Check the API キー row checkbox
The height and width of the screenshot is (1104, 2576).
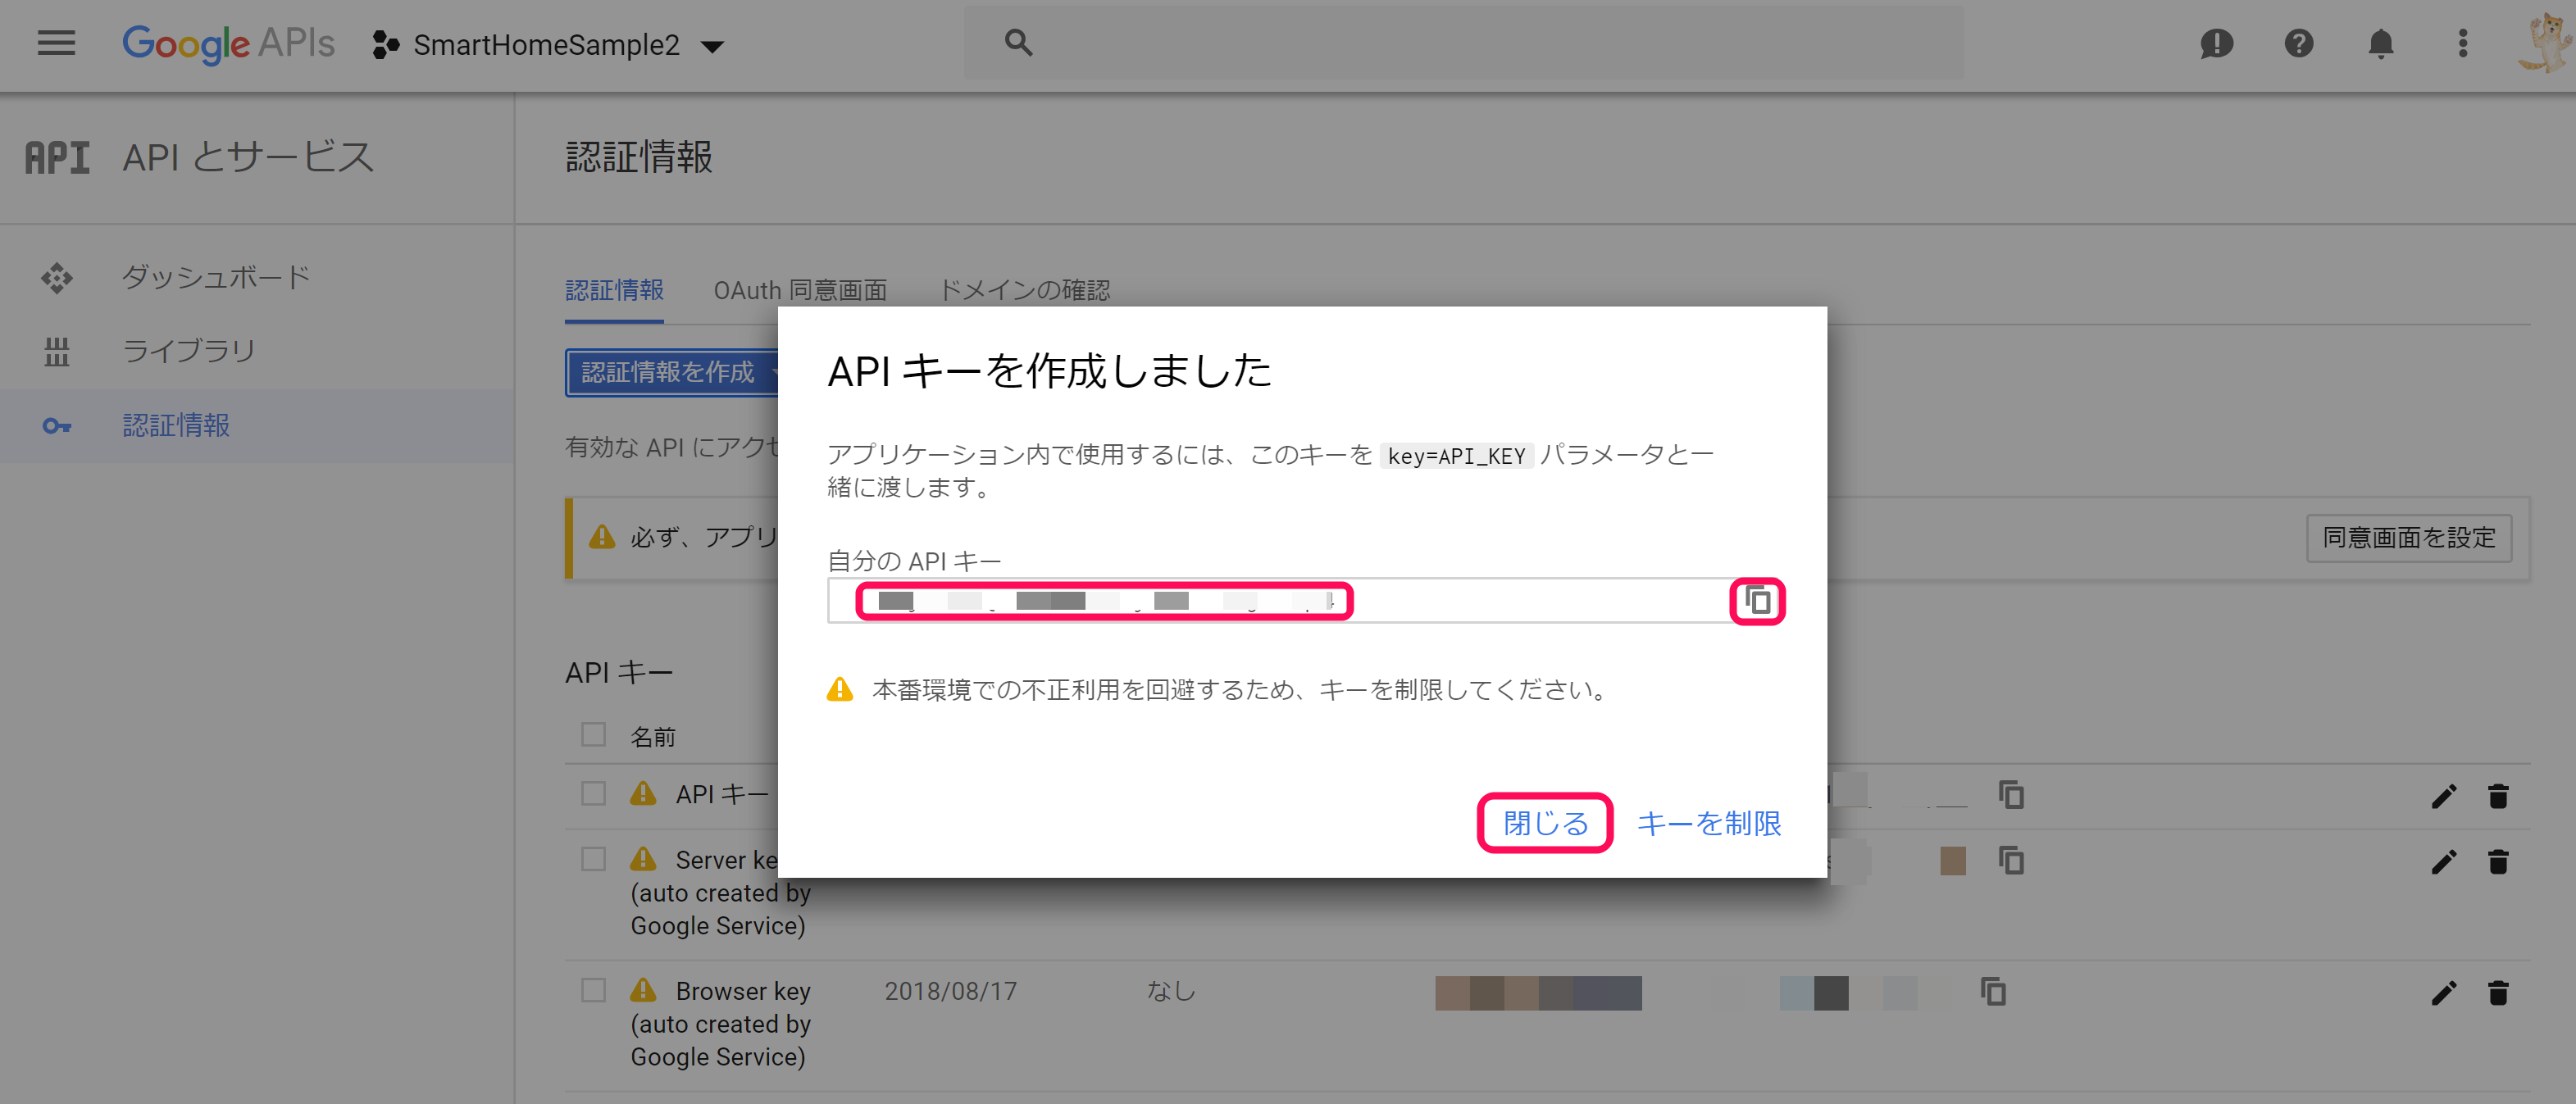tap(593, 794)
